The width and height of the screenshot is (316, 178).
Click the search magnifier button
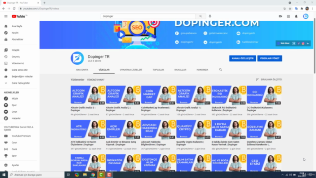pos(200,16)
